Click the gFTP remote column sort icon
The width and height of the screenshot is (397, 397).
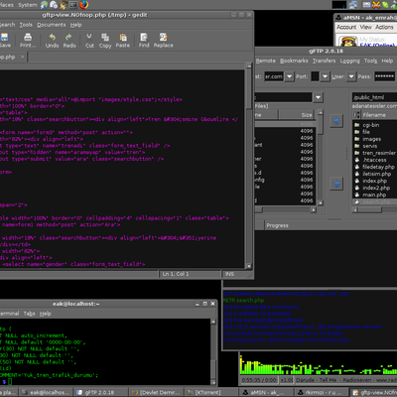pyautogui.click(x=356, y=115)
